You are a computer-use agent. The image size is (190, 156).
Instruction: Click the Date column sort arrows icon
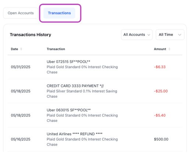(x=21, y=49)
